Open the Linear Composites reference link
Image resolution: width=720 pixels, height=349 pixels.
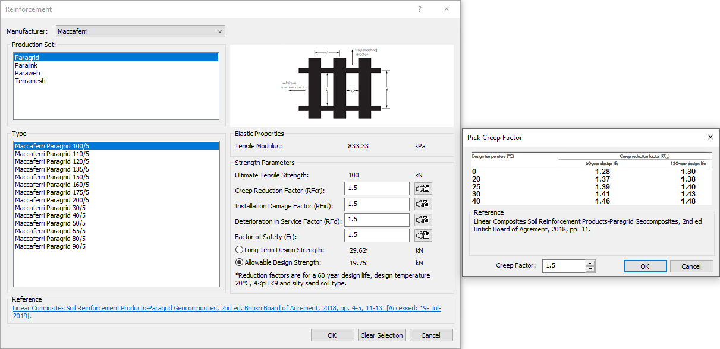tap(227, 312)
